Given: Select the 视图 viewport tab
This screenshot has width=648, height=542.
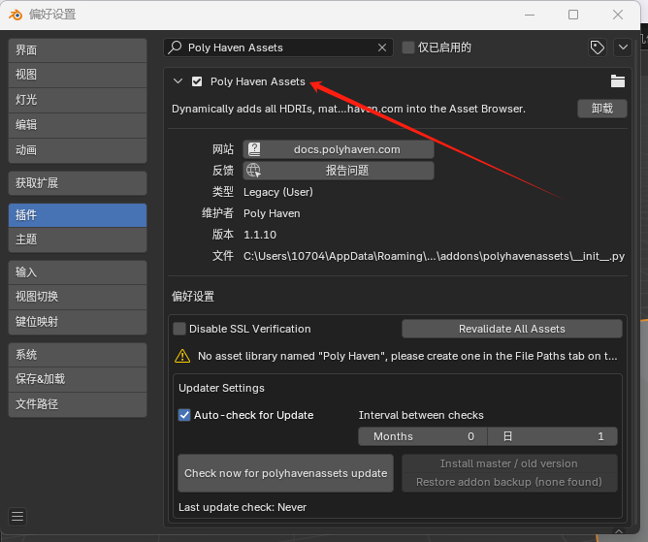Looking at the screenshot, I should 78,75.
